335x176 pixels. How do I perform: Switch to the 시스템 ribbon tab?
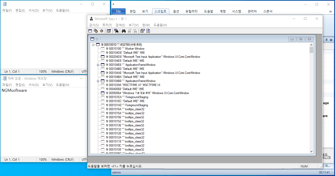pyautogui.click(x=237, y=11)
